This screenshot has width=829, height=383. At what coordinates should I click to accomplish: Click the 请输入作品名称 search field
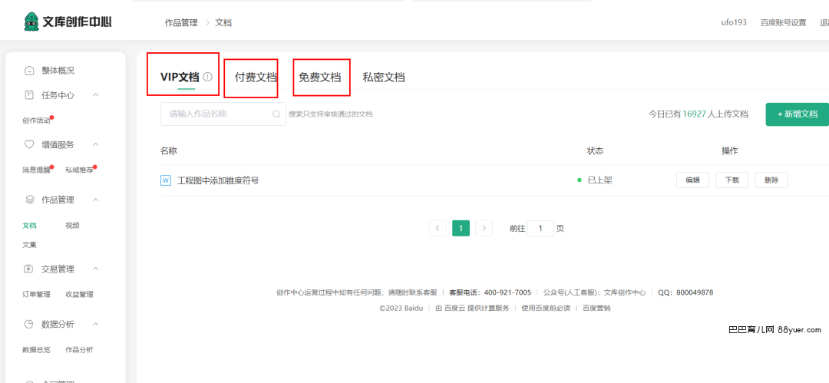(x=223, y=114)
